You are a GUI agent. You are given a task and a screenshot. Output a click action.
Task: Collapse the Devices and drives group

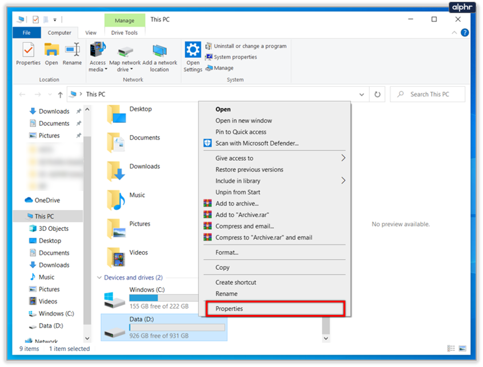pos(99,278)
